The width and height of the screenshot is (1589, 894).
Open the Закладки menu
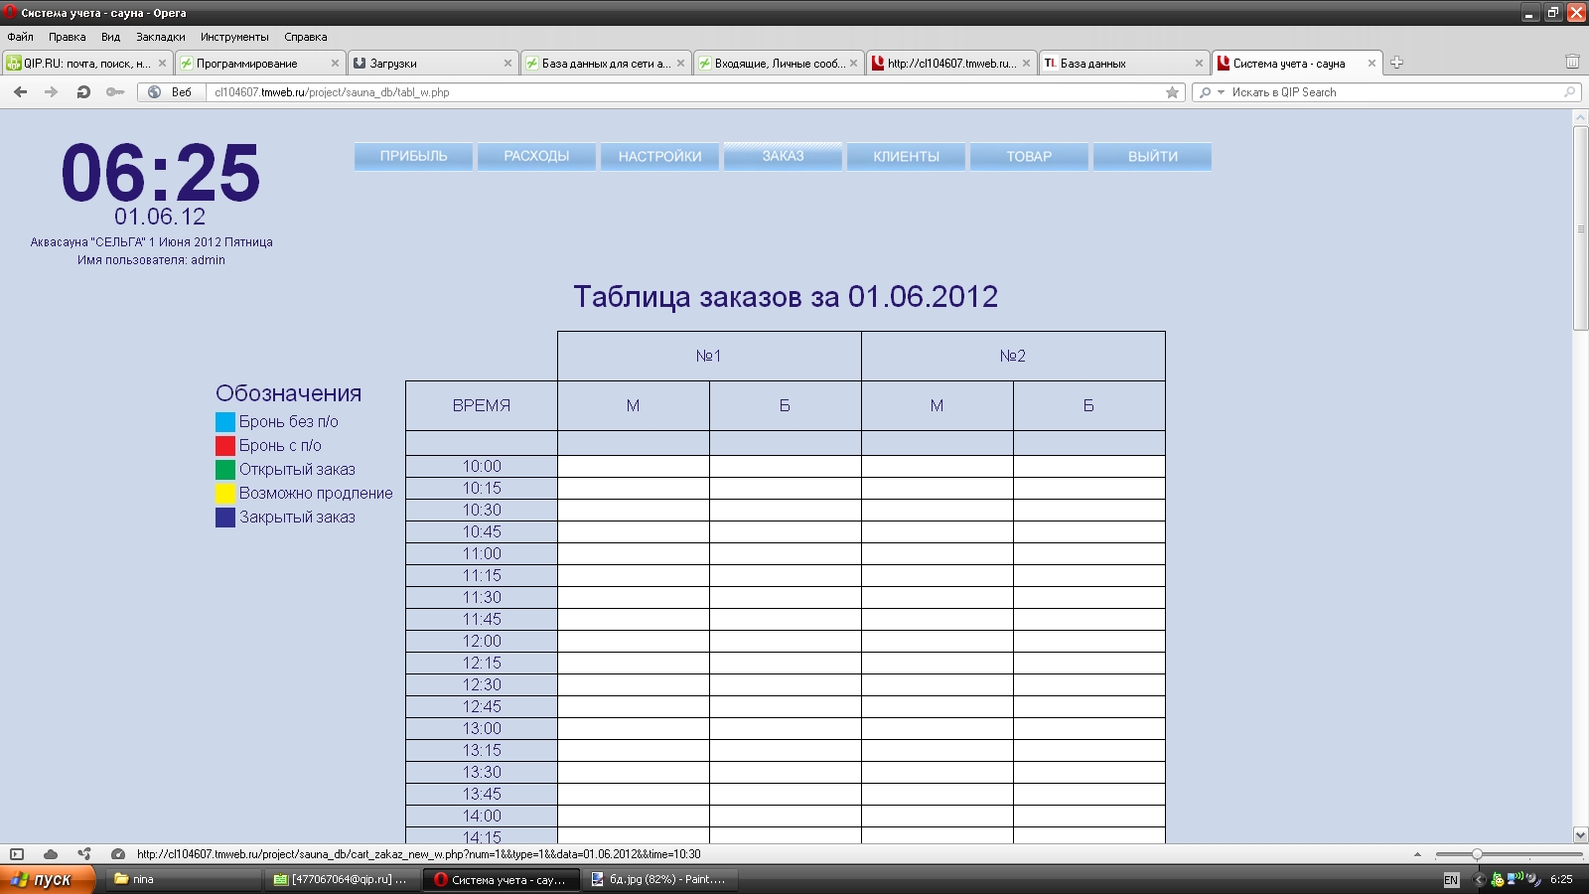161,37
